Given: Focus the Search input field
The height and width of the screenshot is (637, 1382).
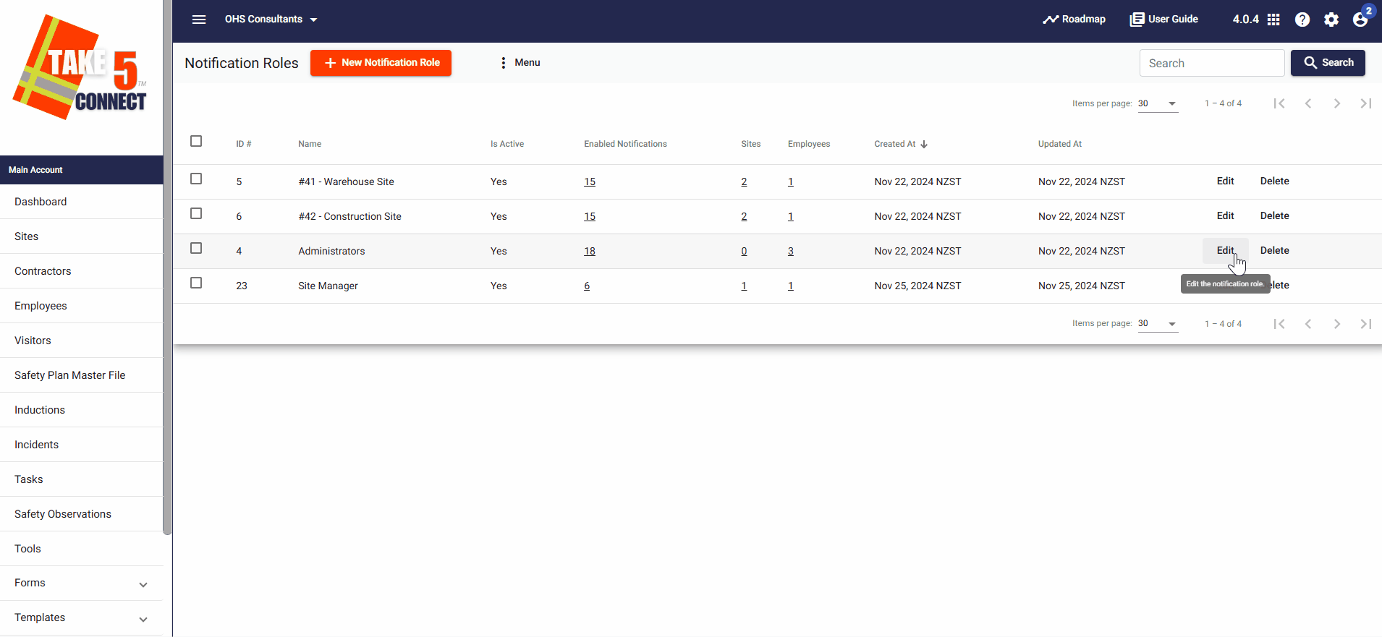Looking at the screenshot, I should 1212,63.
